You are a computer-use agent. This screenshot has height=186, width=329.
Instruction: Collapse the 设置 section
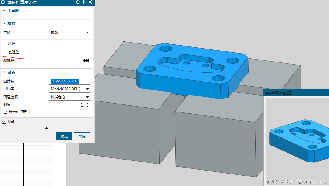coord(4,72)
